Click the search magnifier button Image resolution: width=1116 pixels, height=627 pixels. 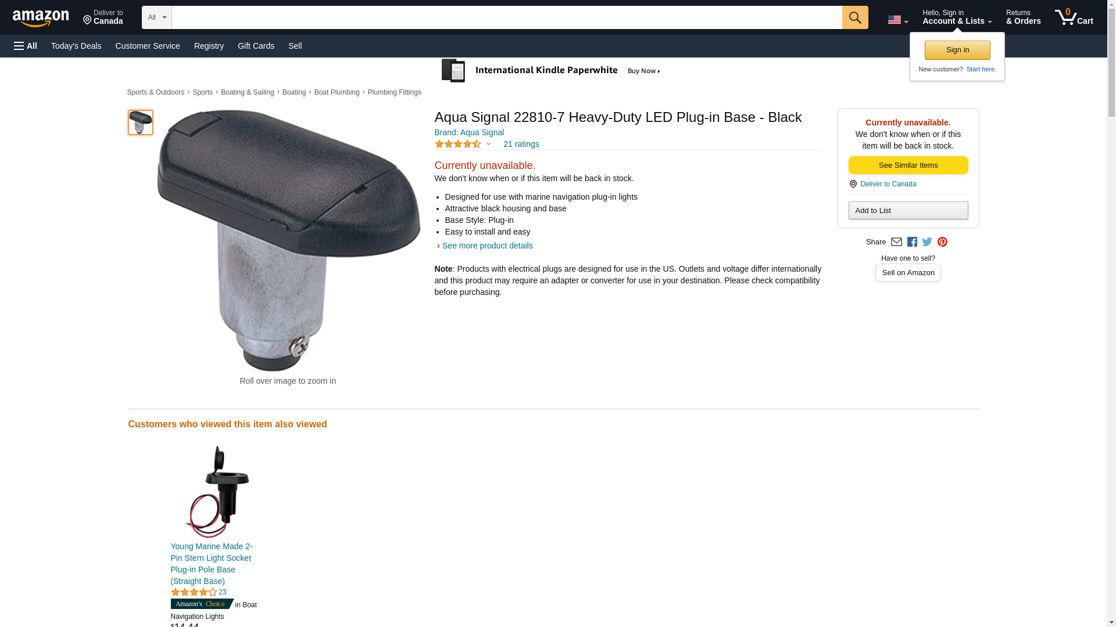854,17
